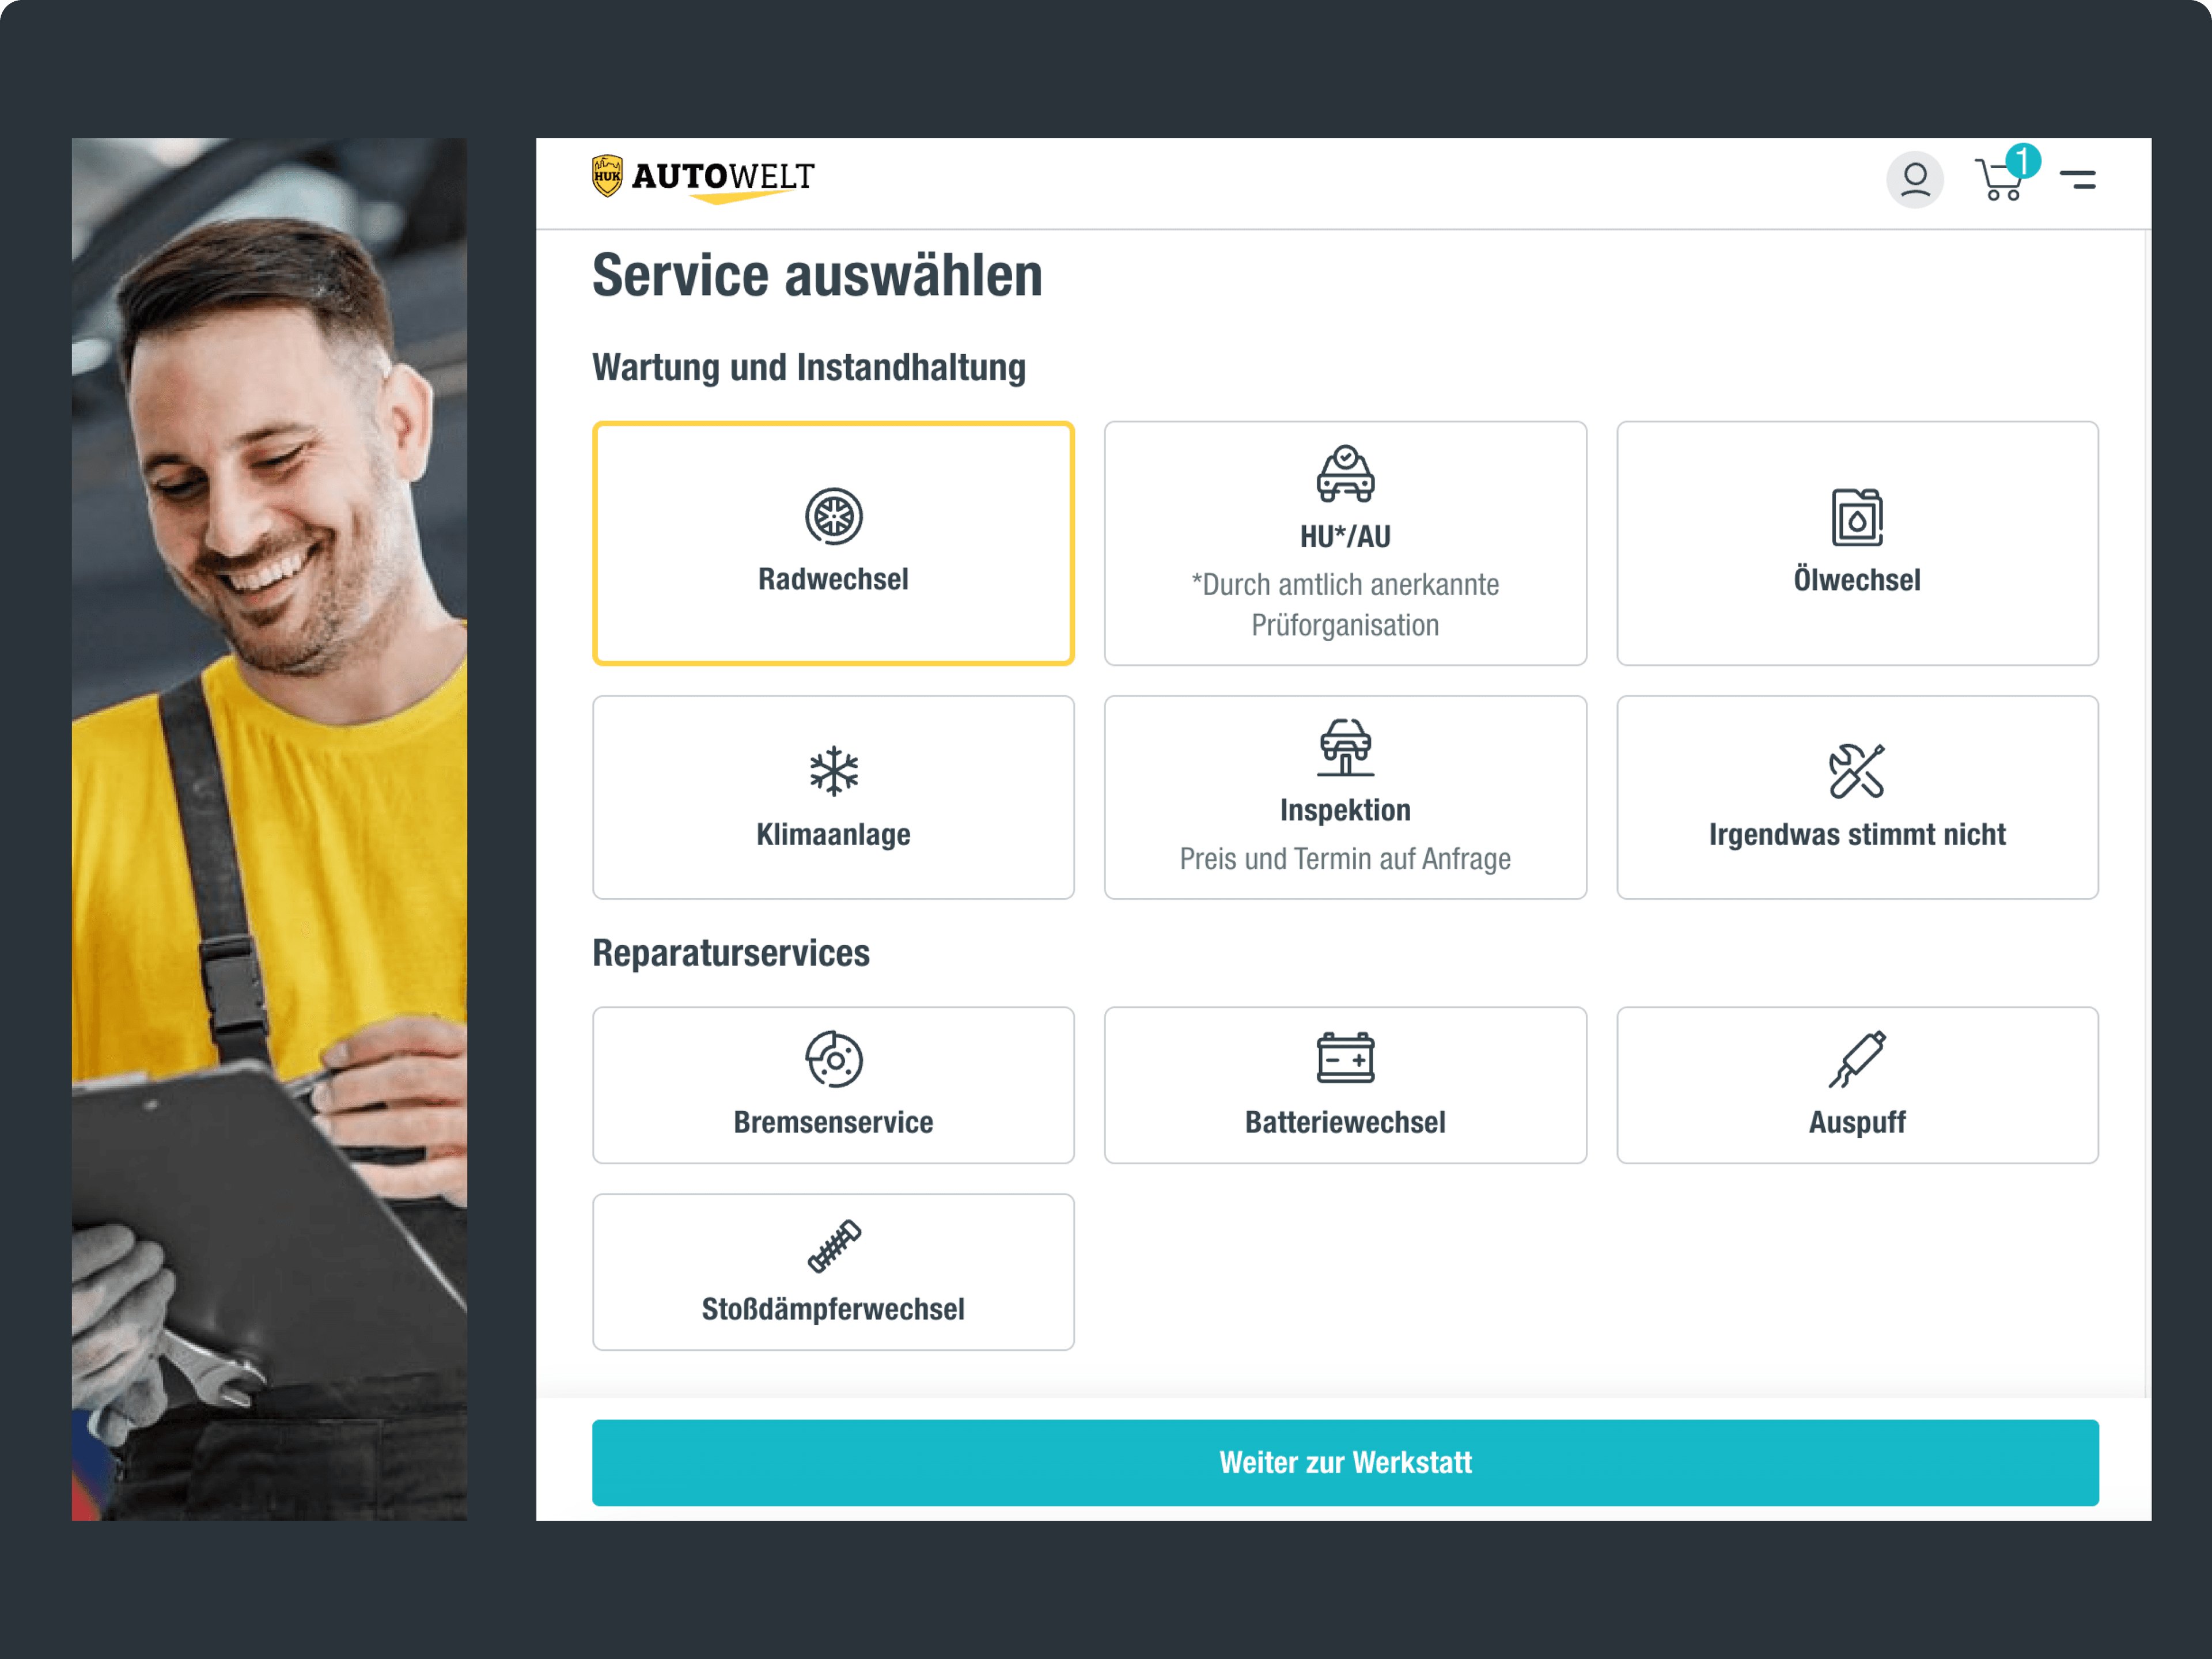Select the Klimaanlage snowflake icon
Viewport: 2212px width, 1659px height.
coord(833,771)
